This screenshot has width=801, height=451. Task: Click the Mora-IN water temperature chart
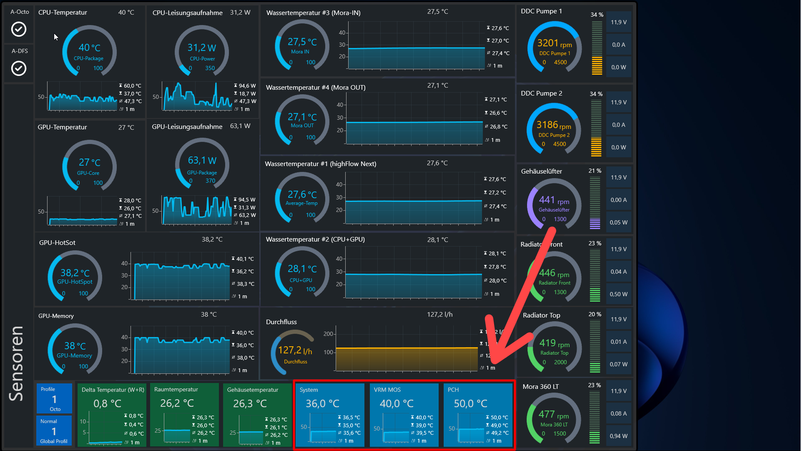[x=416, y=46]
